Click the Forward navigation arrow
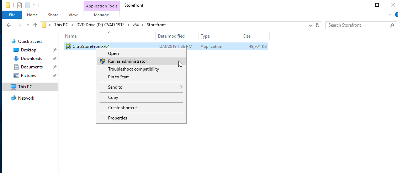Image resolution: width=398 pixels, height=173 pixels. point(19,25)
